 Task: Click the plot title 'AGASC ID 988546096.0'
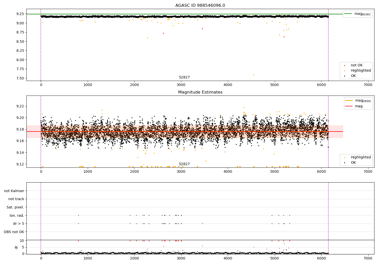[x=200, y=6]
